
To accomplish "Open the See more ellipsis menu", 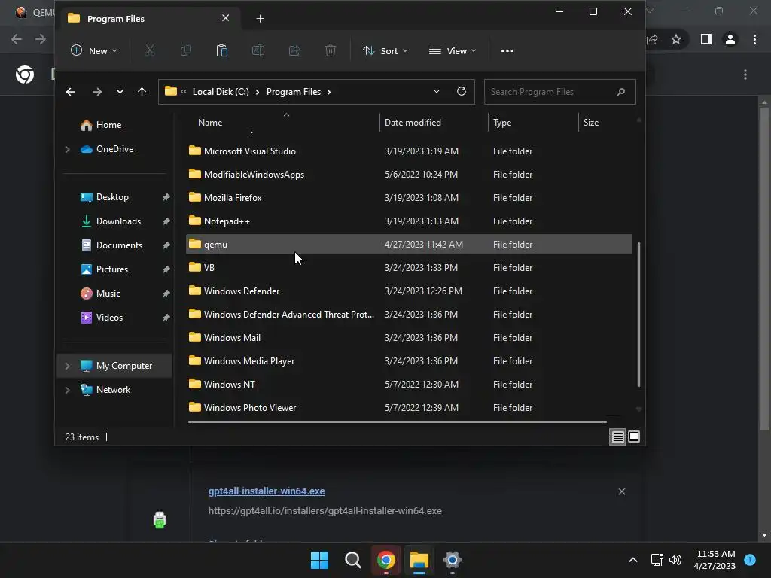I will click(507, 50).
